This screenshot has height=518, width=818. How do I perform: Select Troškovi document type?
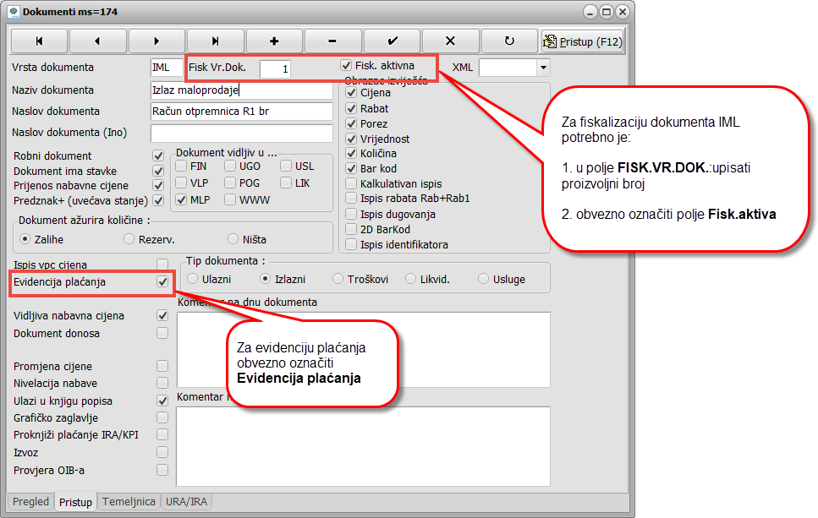click(x=338, y=280)
